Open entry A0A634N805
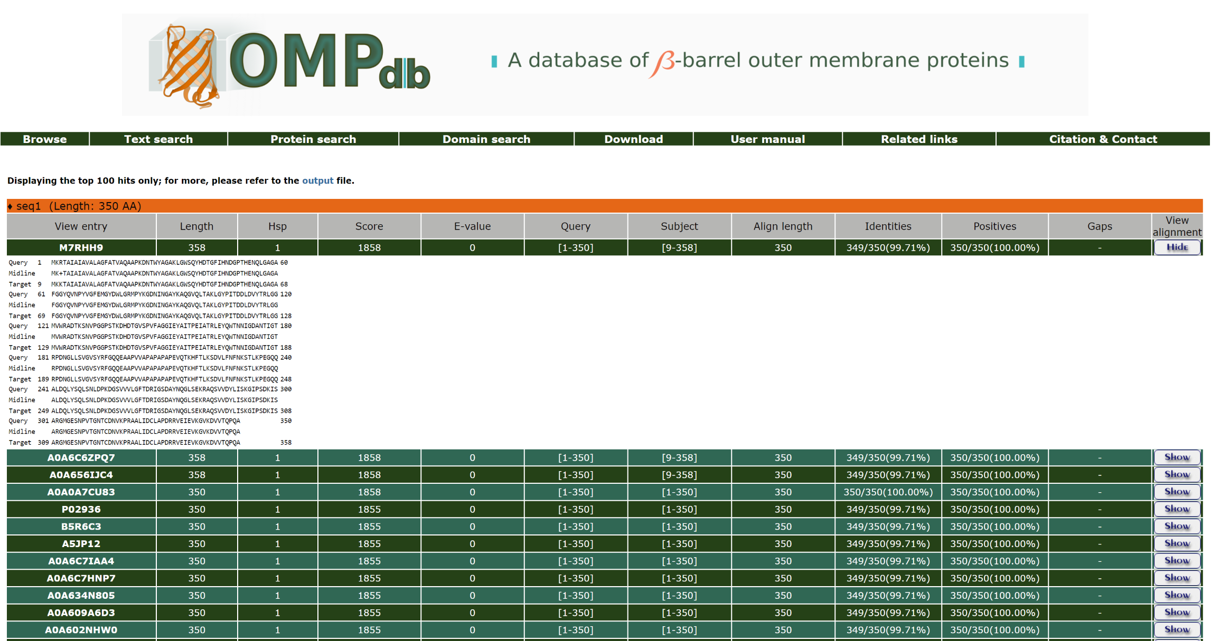 pyautogui.click(x=81, y=595)
